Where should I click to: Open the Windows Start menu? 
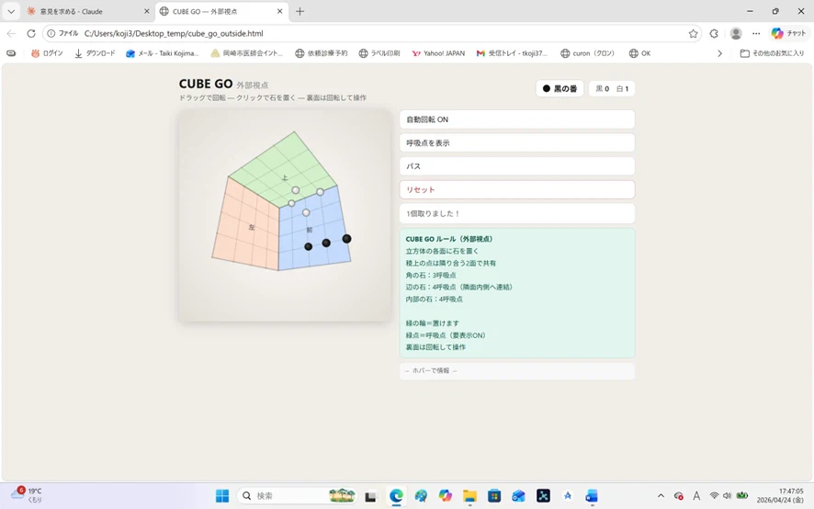222,496
